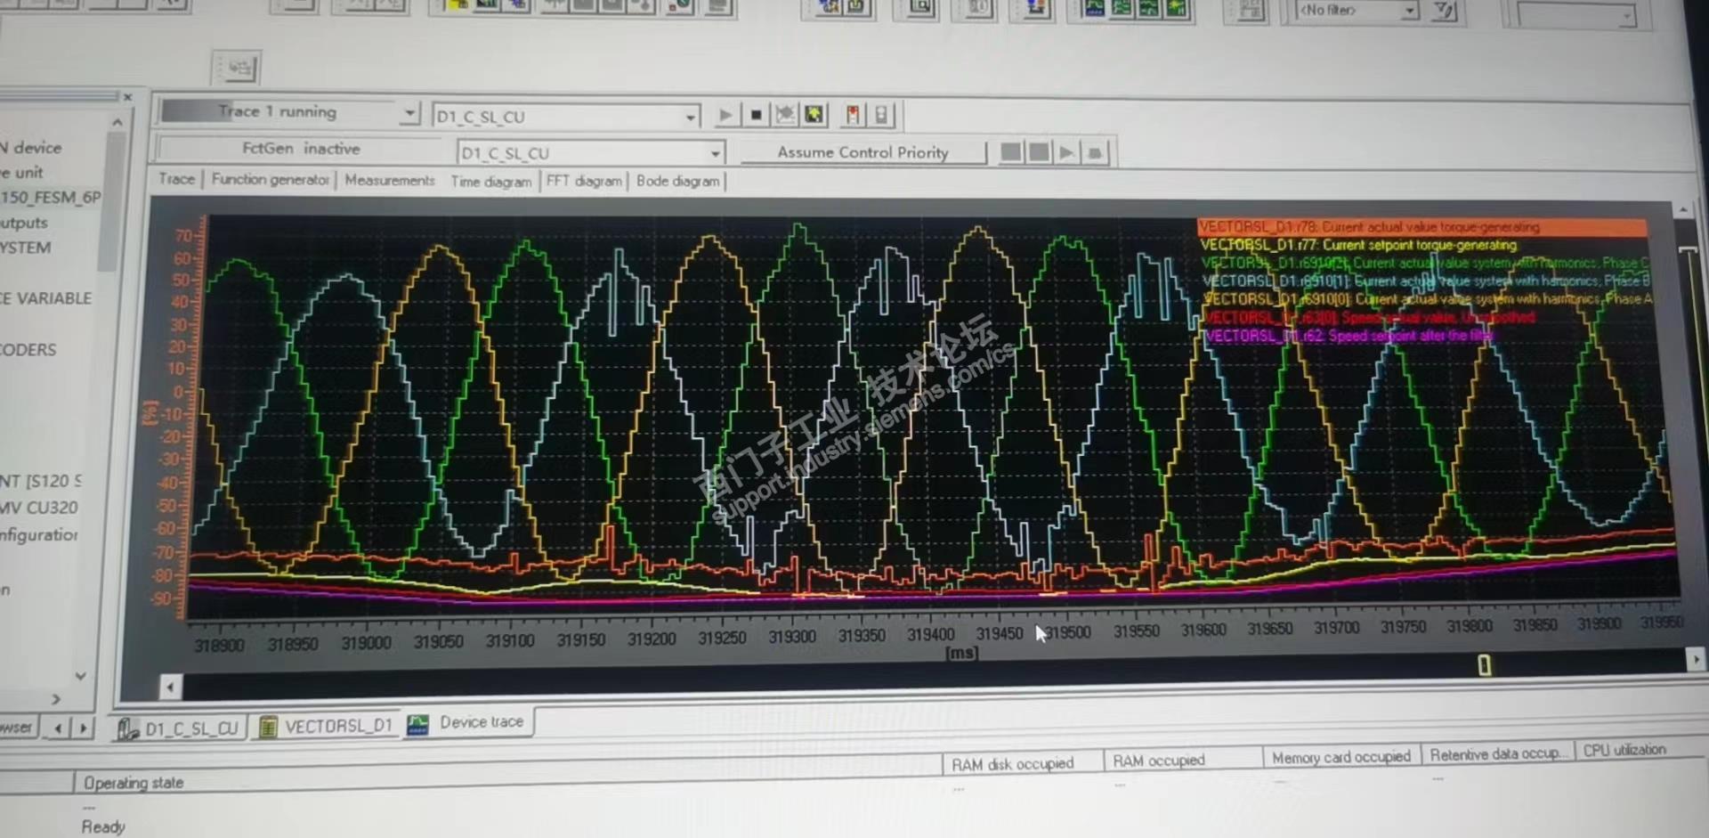Open the empty dropdown at toolbar far right
Image resolution: width=1709 pixels, height=838 pixels.
pos(1628,15)
